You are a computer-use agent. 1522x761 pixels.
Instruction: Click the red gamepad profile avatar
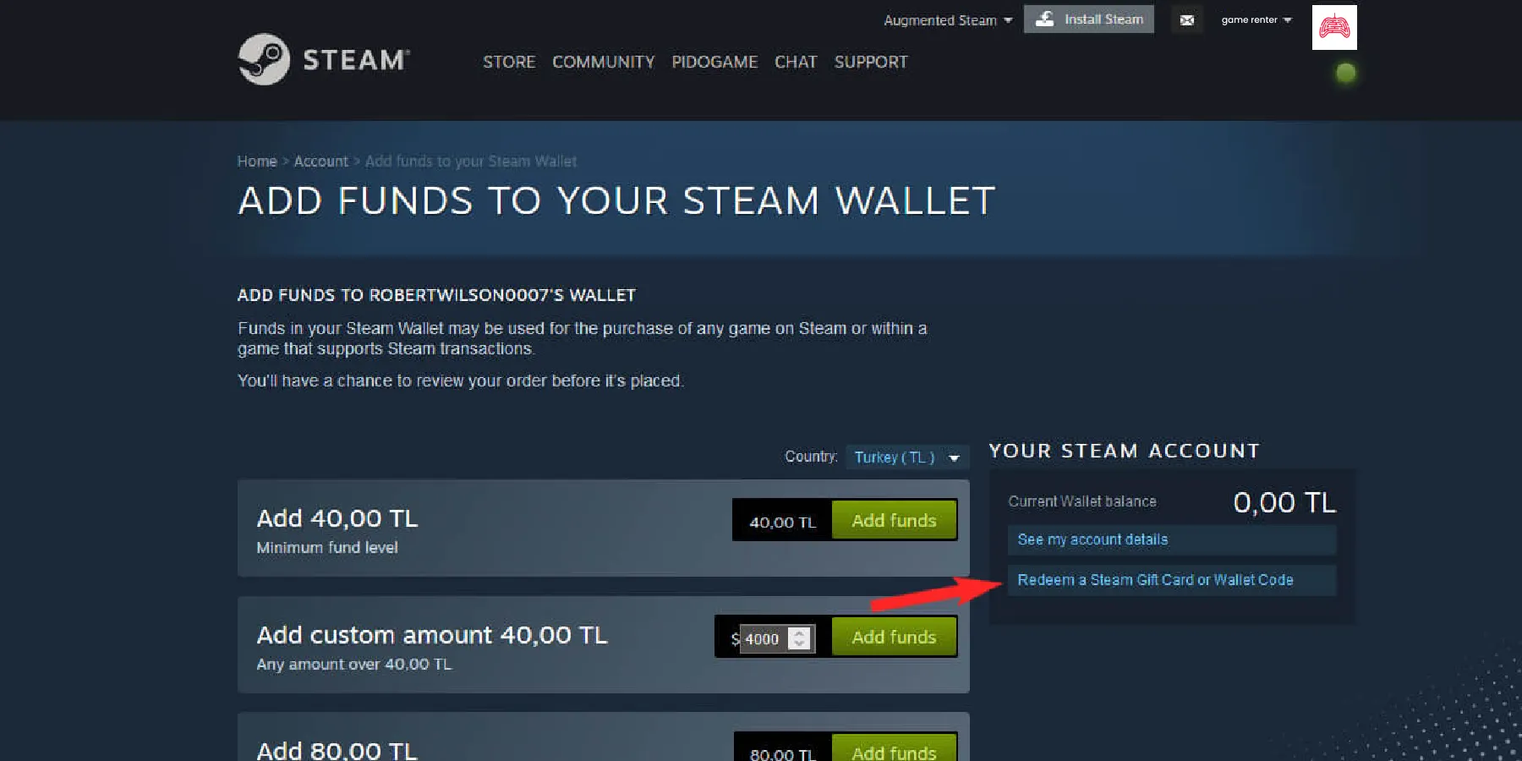[x=1334, y=27]
